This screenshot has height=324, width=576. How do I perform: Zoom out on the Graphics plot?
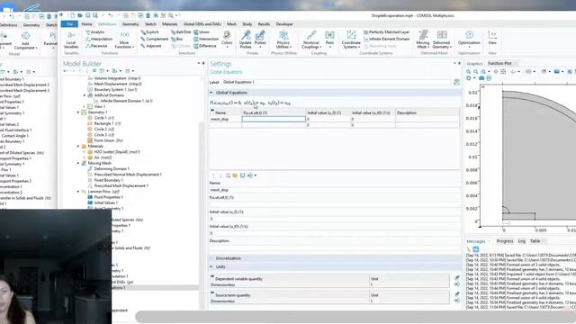tap(476, 72)
